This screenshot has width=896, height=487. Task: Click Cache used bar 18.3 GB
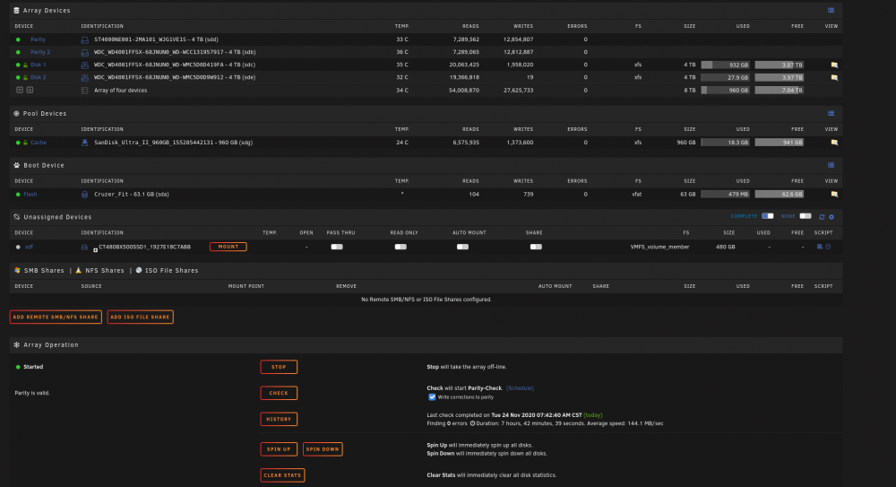point(725,143)
